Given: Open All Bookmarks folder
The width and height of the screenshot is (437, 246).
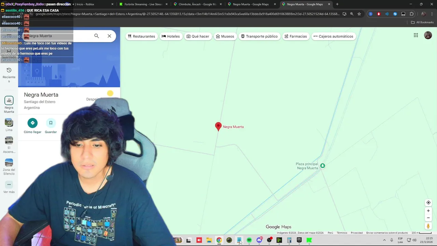Looking at the screenshot, I should [422, 22].
